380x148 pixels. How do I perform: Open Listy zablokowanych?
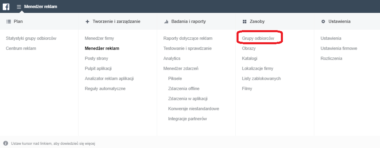pos(261,78)
